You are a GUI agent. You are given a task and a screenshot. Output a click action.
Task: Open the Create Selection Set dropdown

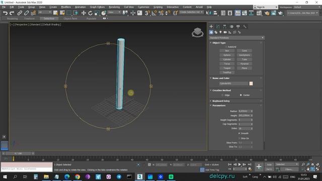click(x=191, y=12)
